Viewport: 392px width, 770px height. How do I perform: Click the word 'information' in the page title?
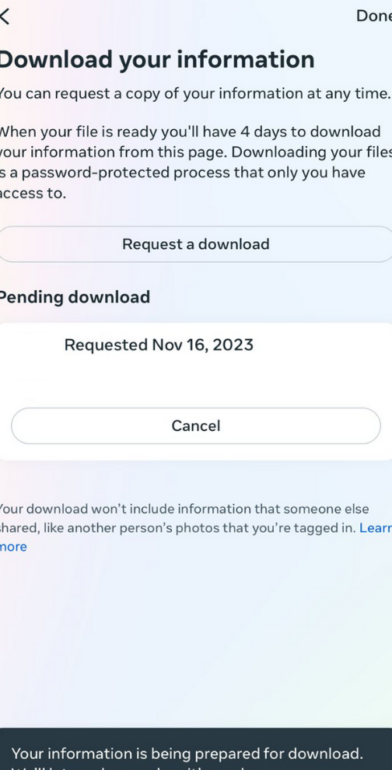coord(246,59)
